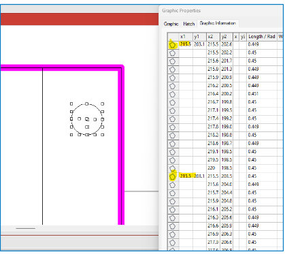Select the second highlighted polygon icon at x1 215.5

pyautogui.click(x=173, y=176)
